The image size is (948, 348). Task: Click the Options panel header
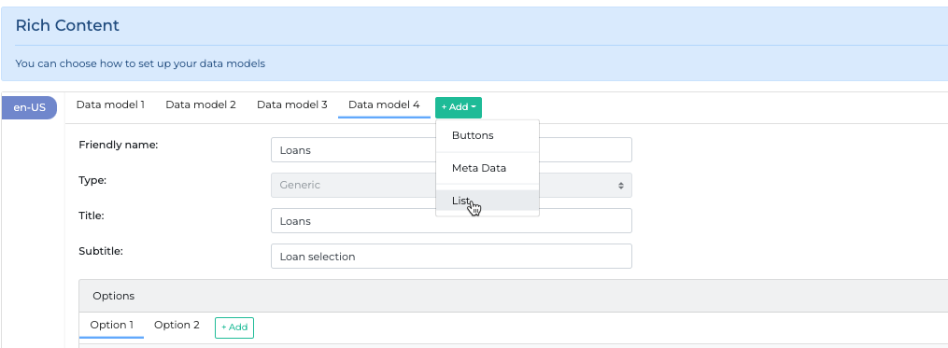click(x=514, y=296)
